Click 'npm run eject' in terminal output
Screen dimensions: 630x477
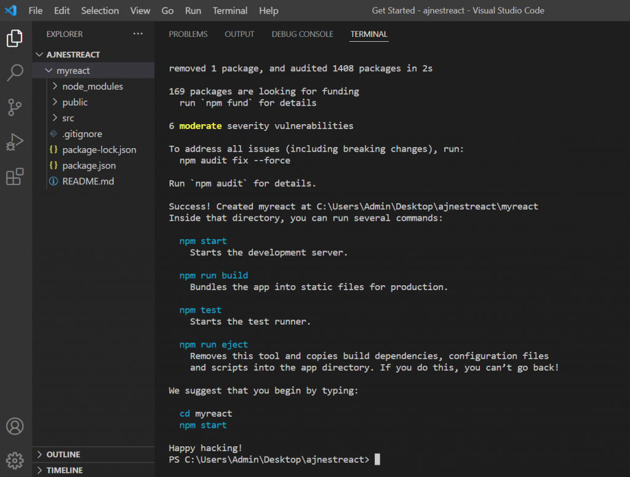click(213, 344)
